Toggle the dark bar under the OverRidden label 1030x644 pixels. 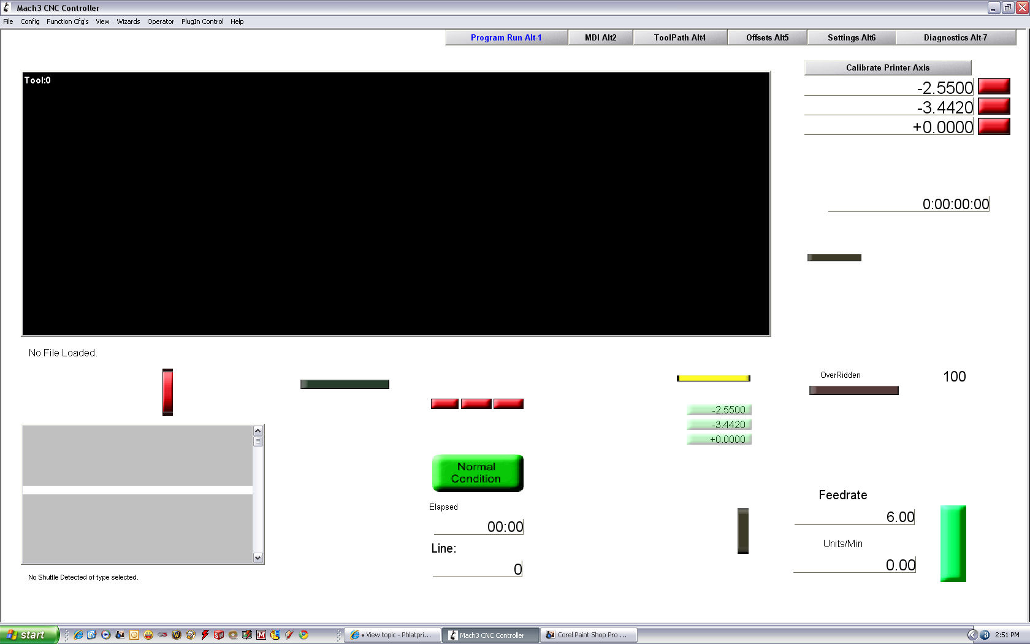853,391
